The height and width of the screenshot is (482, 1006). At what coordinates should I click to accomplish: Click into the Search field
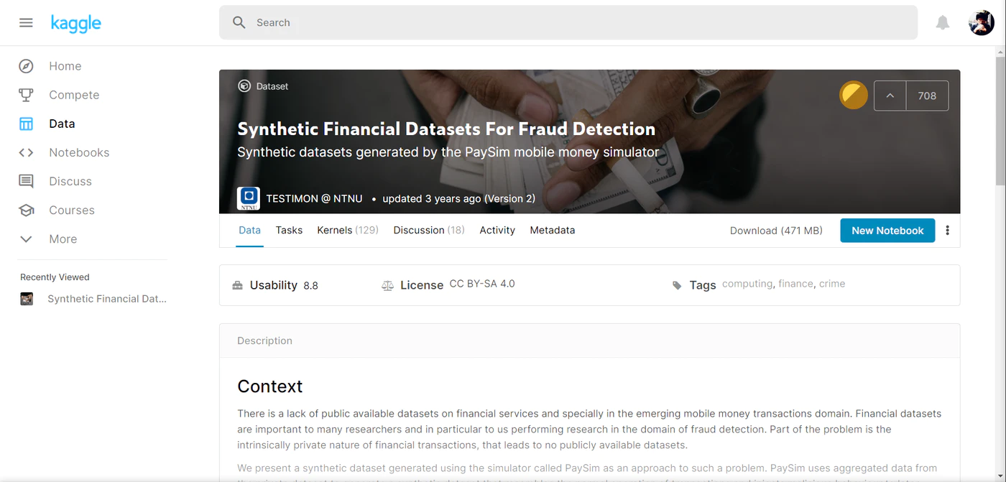(x=568, y=23)
